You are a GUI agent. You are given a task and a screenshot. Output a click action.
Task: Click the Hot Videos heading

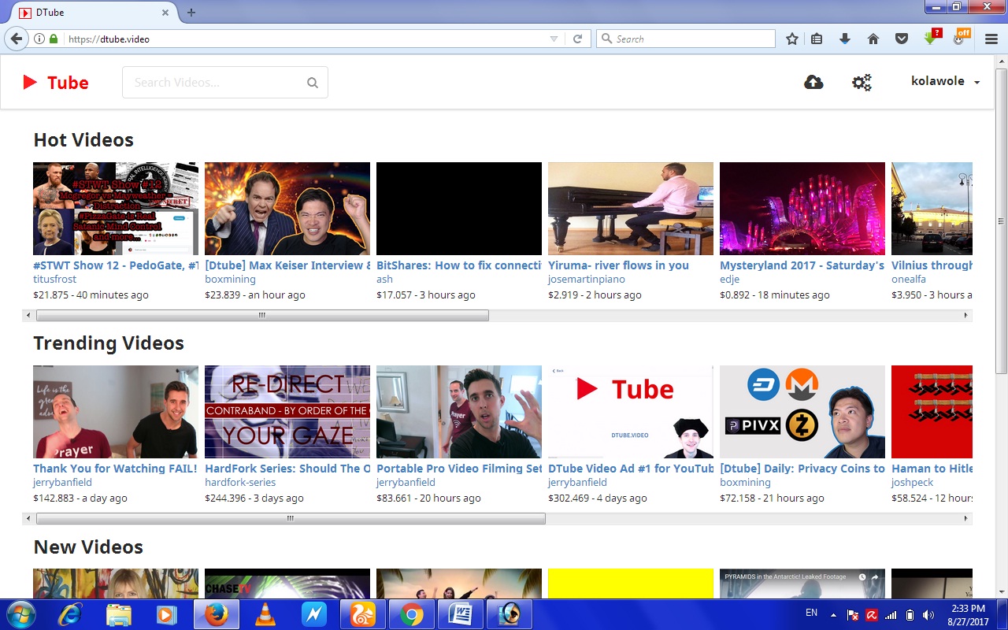83,140
